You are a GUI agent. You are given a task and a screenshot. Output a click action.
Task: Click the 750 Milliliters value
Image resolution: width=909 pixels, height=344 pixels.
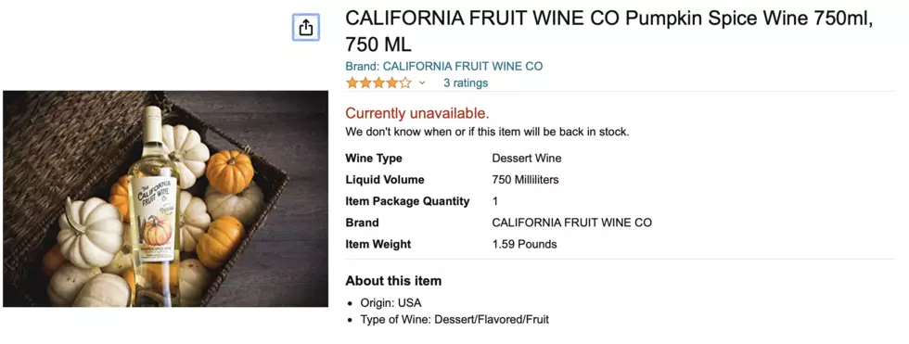(525, 180)
